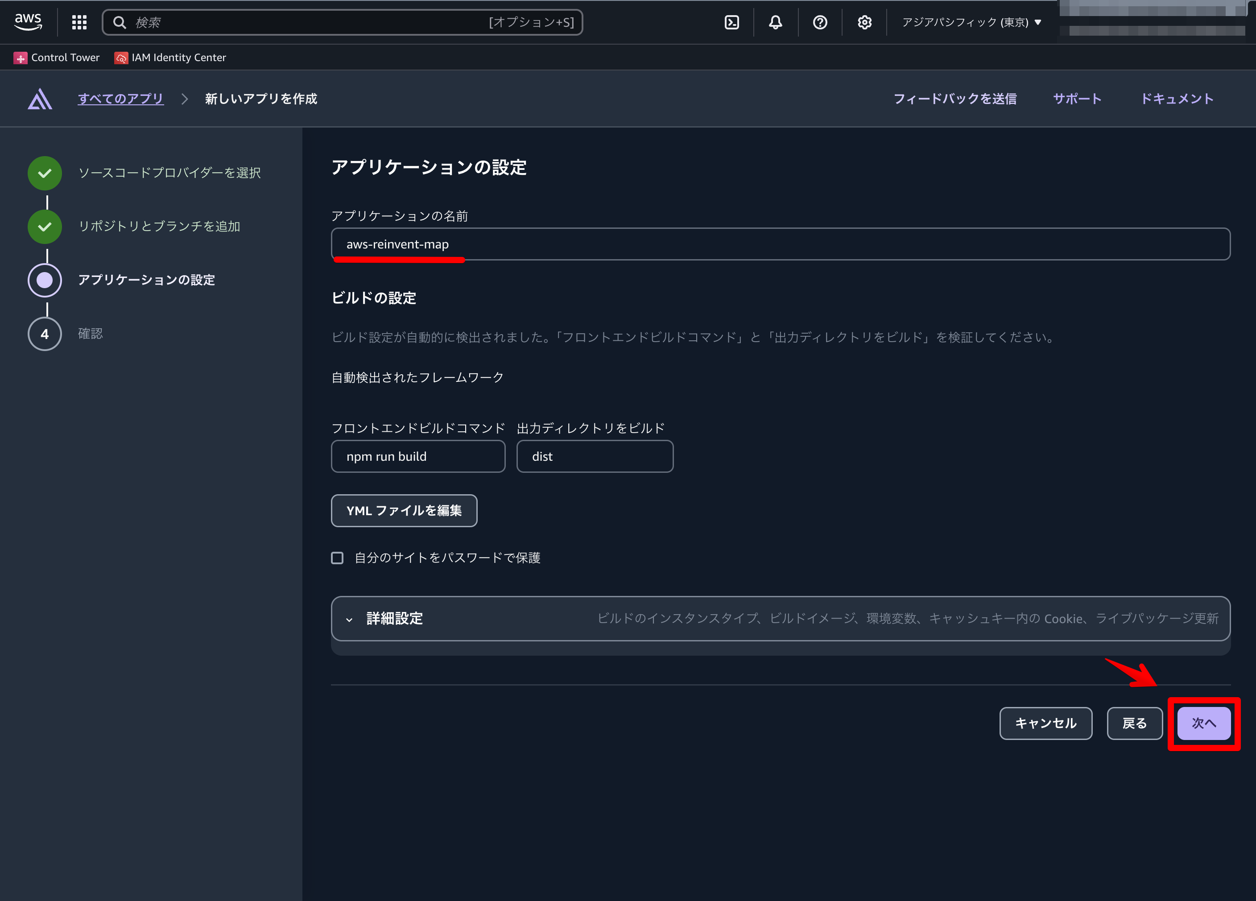The height and width of the screenshot is (901, 1256).
Task: Open the settings gear icon
Action: pos(864,22)
